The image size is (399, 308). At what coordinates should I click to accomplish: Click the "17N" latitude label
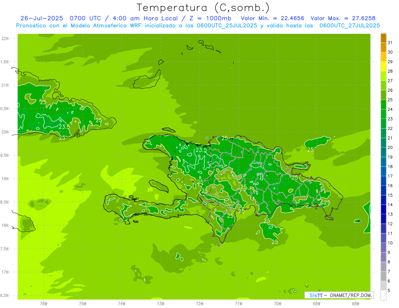coord(5,272)
